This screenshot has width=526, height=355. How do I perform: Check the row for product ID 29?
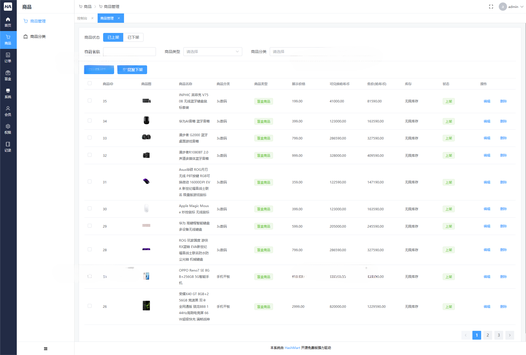pos(90,226)
